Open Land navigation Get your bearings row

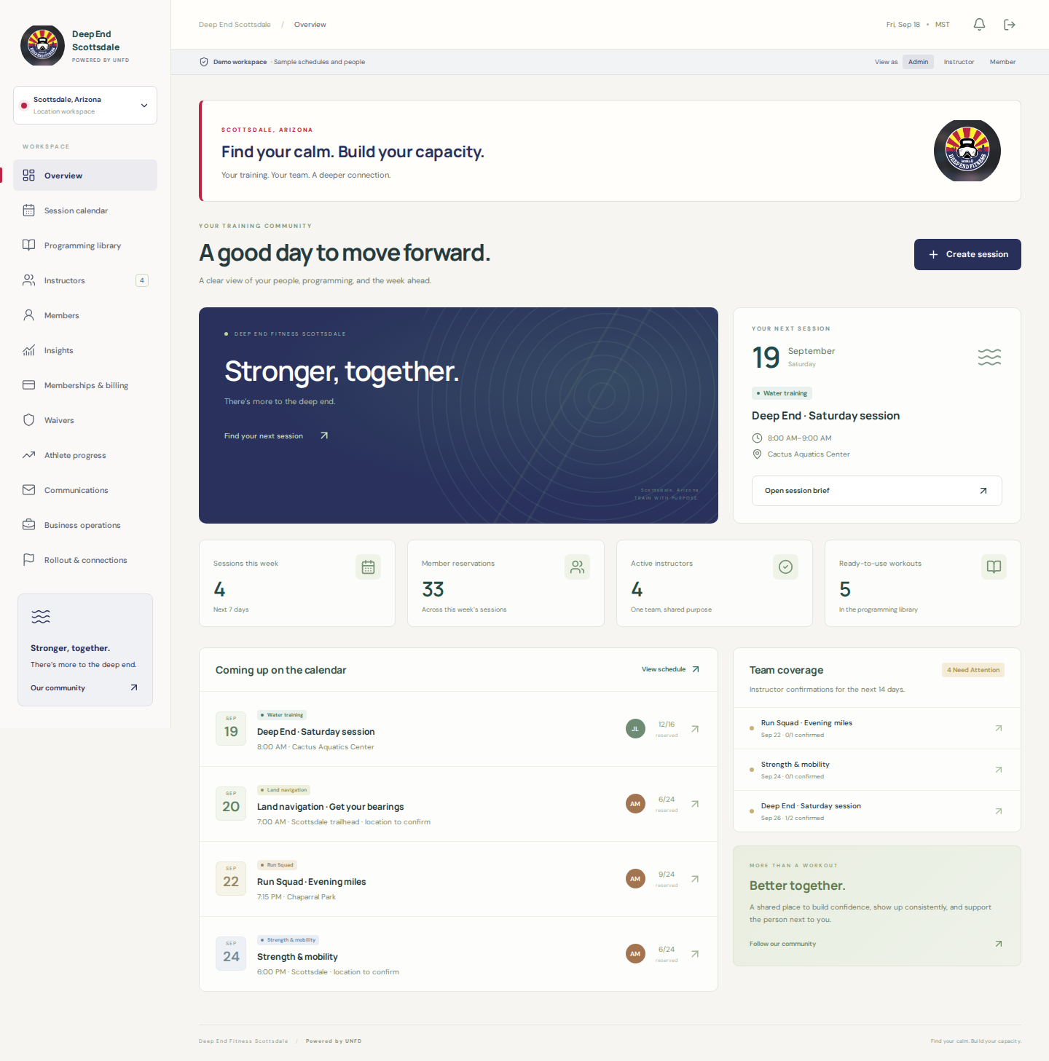tap(458, 804)
